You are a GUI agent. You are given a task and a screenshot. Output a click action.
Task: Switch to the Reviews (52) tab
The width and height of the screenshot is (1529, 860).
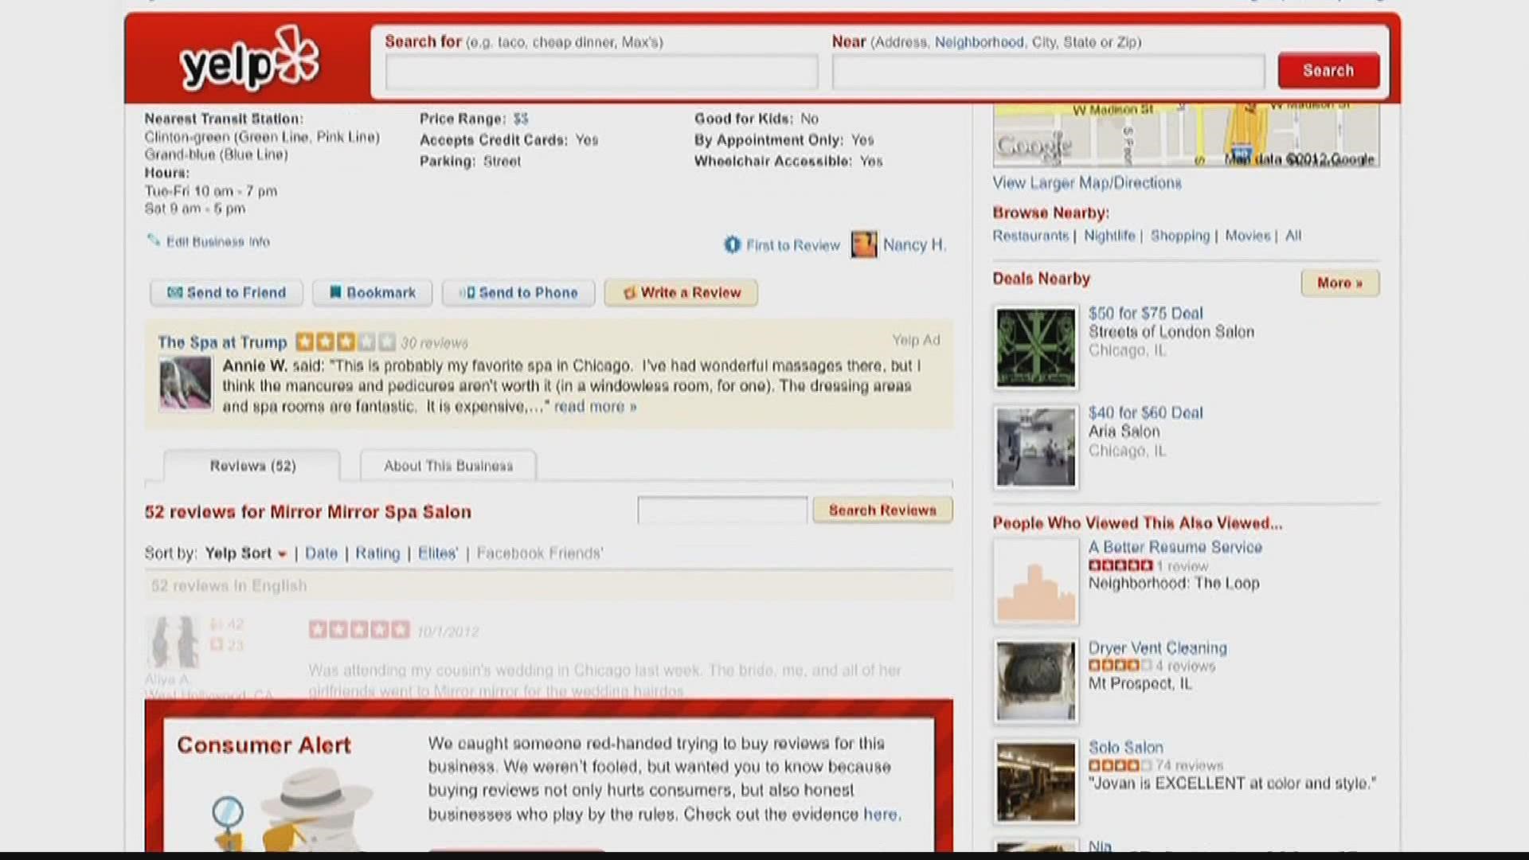coord(252,466)
